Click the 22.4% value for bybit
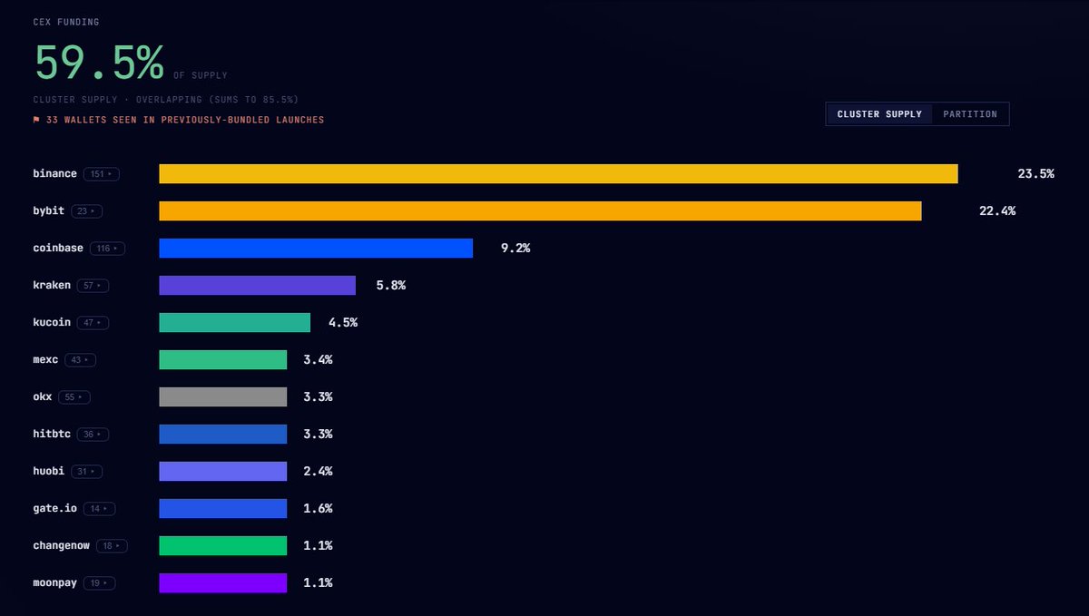The height and width of the screenshot is (616, 1089). click(x=997, y=210)
